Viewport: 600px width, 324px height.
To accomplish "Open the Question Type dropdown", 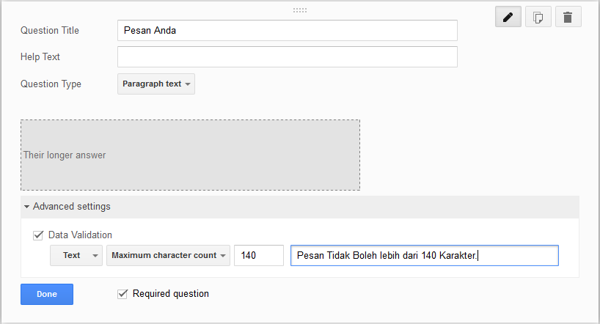I will pyautogui.click(x=156, y=84).
